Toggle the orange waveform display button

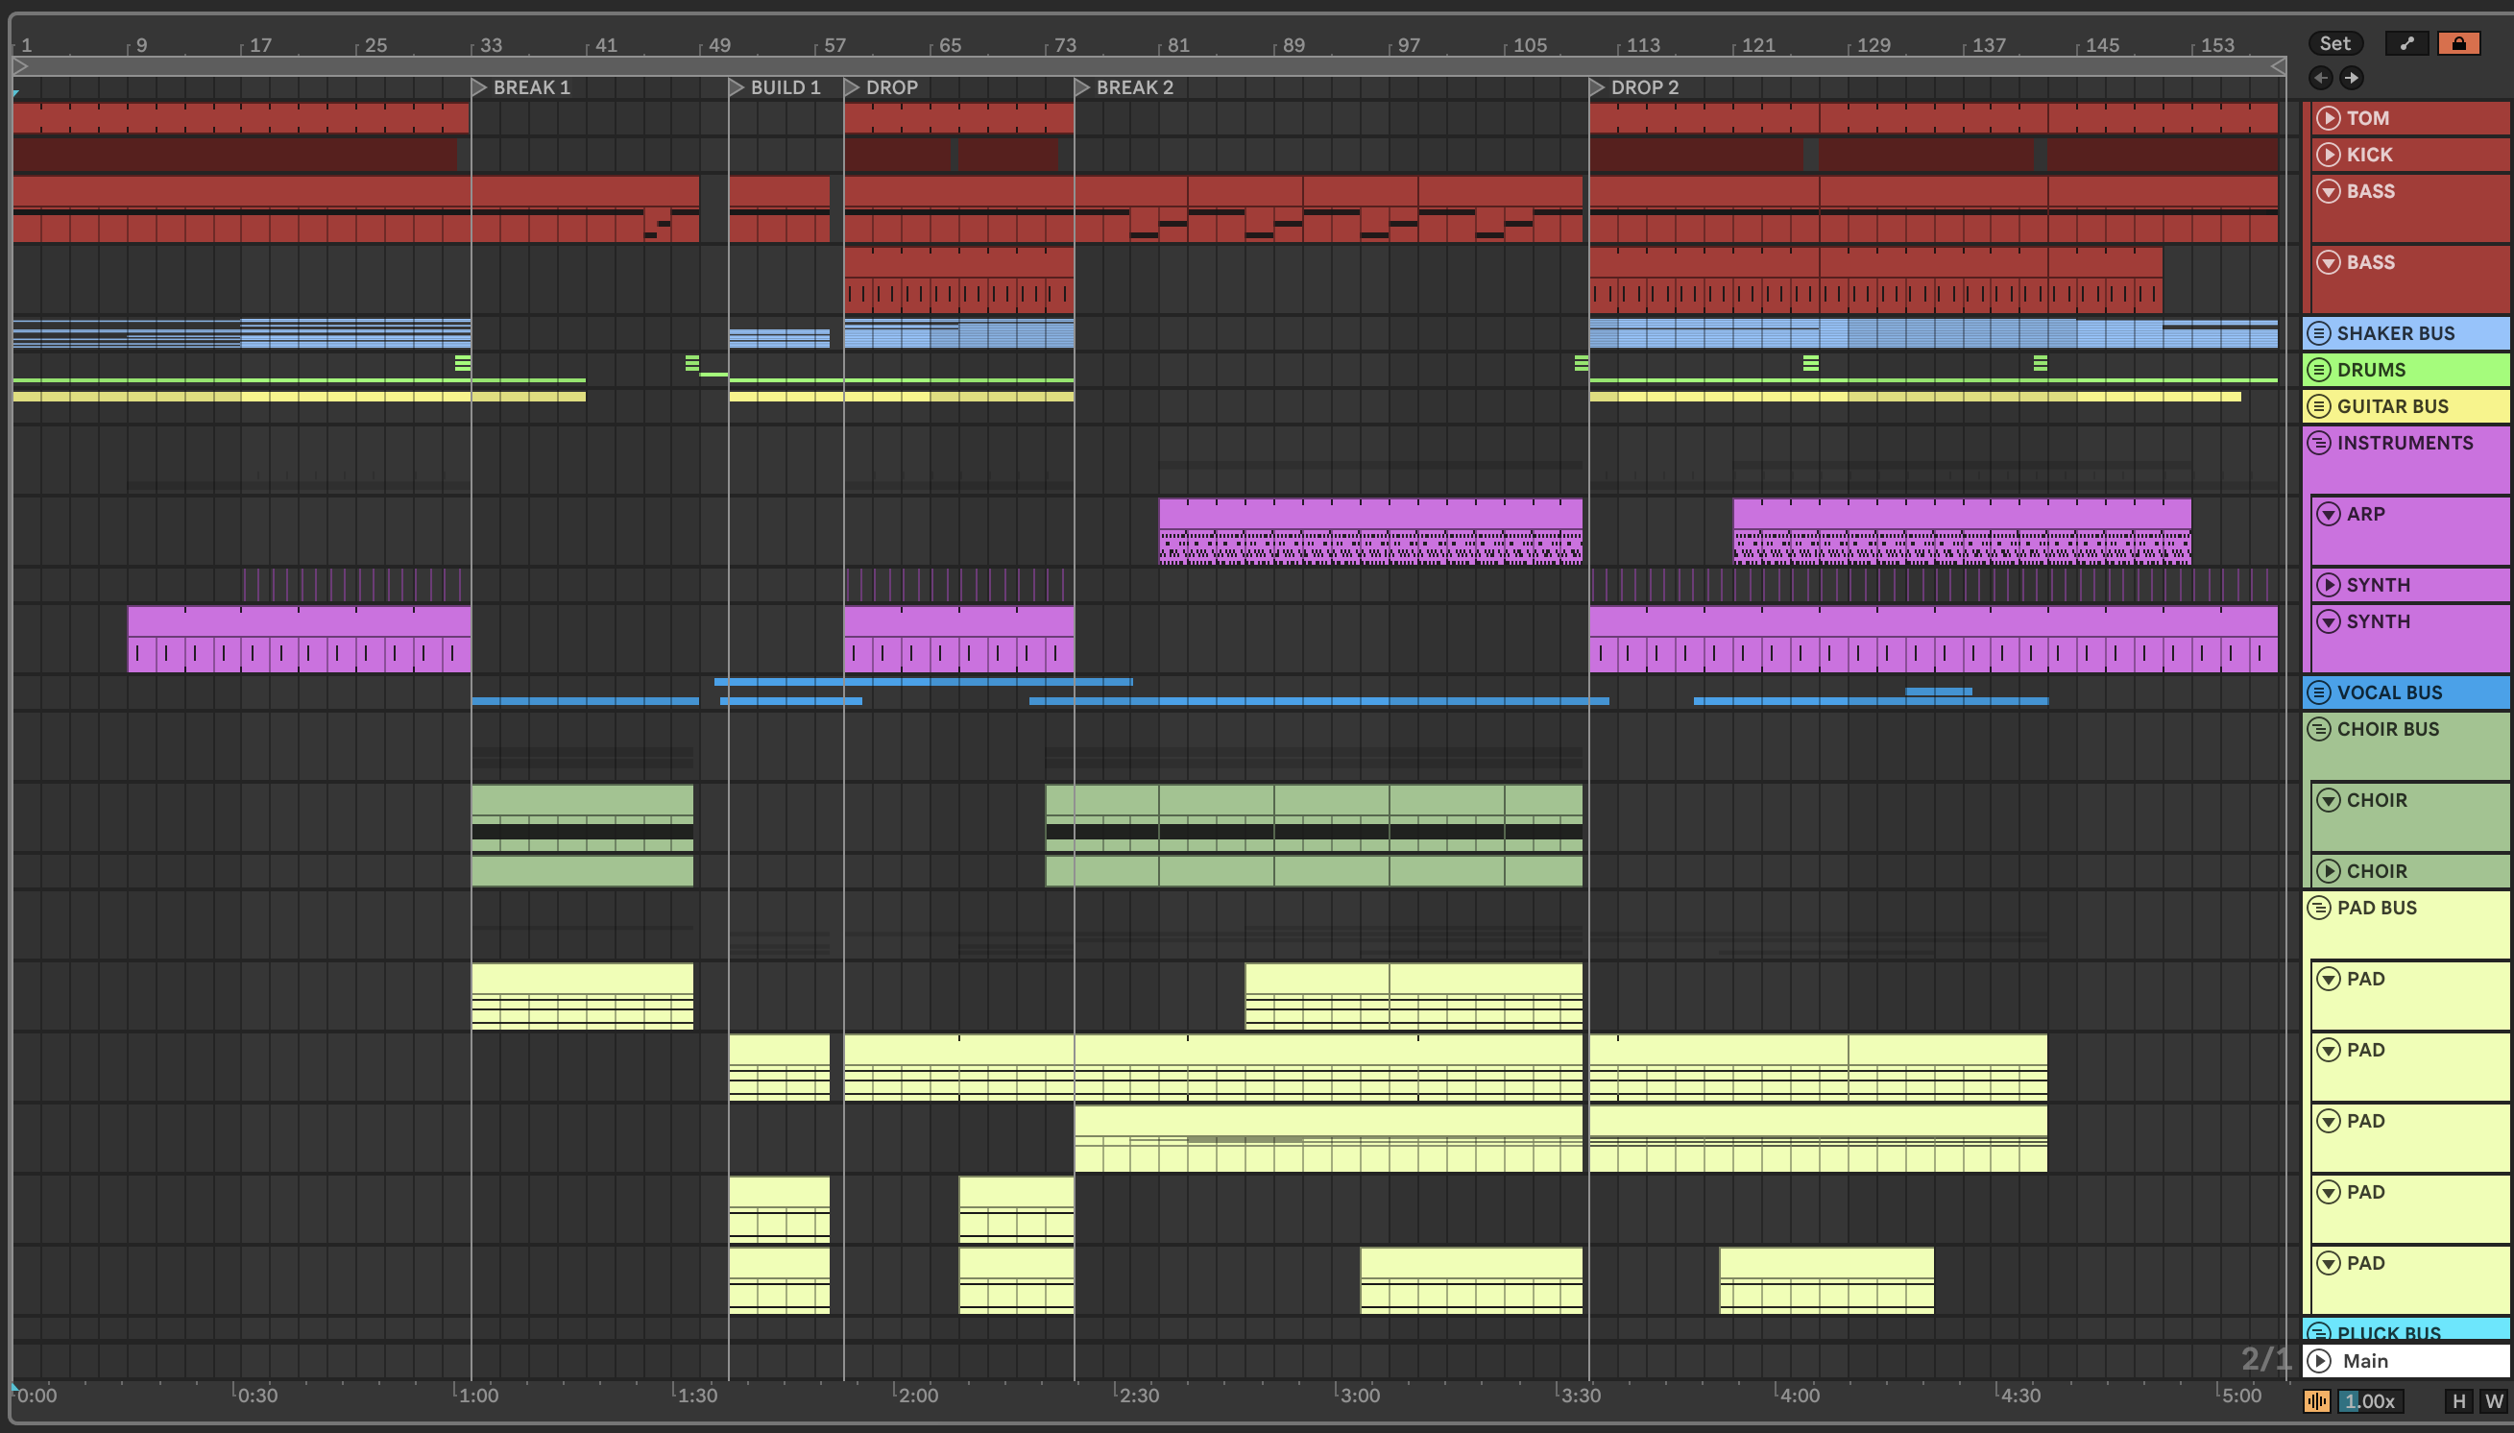click(x=2317, y=1400)
